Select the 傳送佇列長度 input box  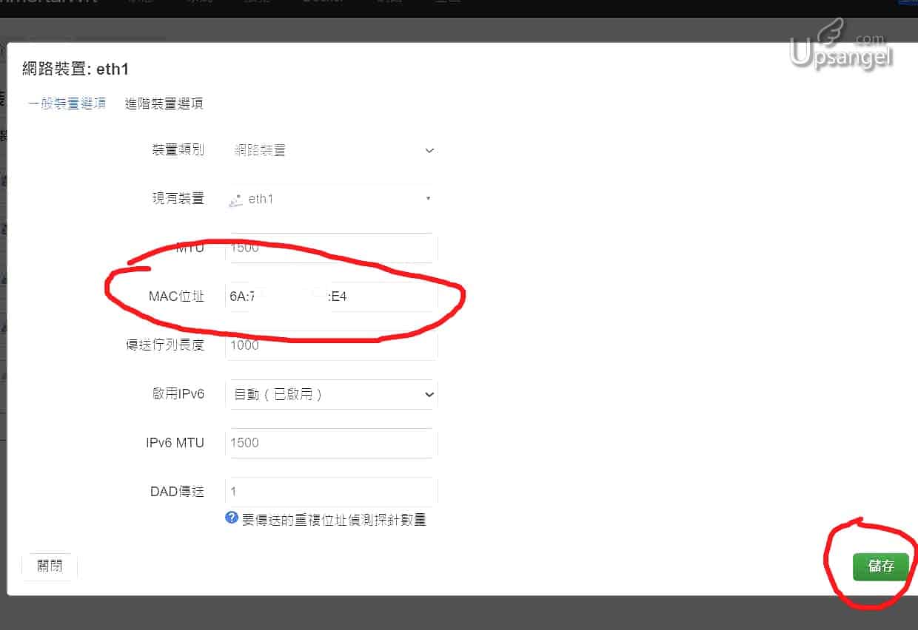pos(331,345)
